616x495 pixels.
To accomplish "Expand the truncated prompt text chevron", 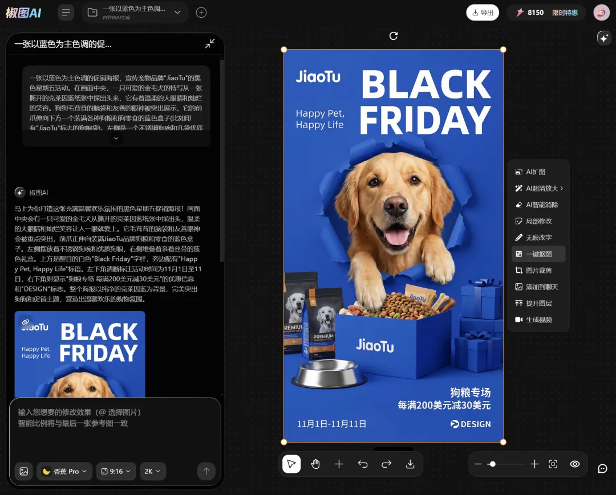I will [x=116, y=138].
